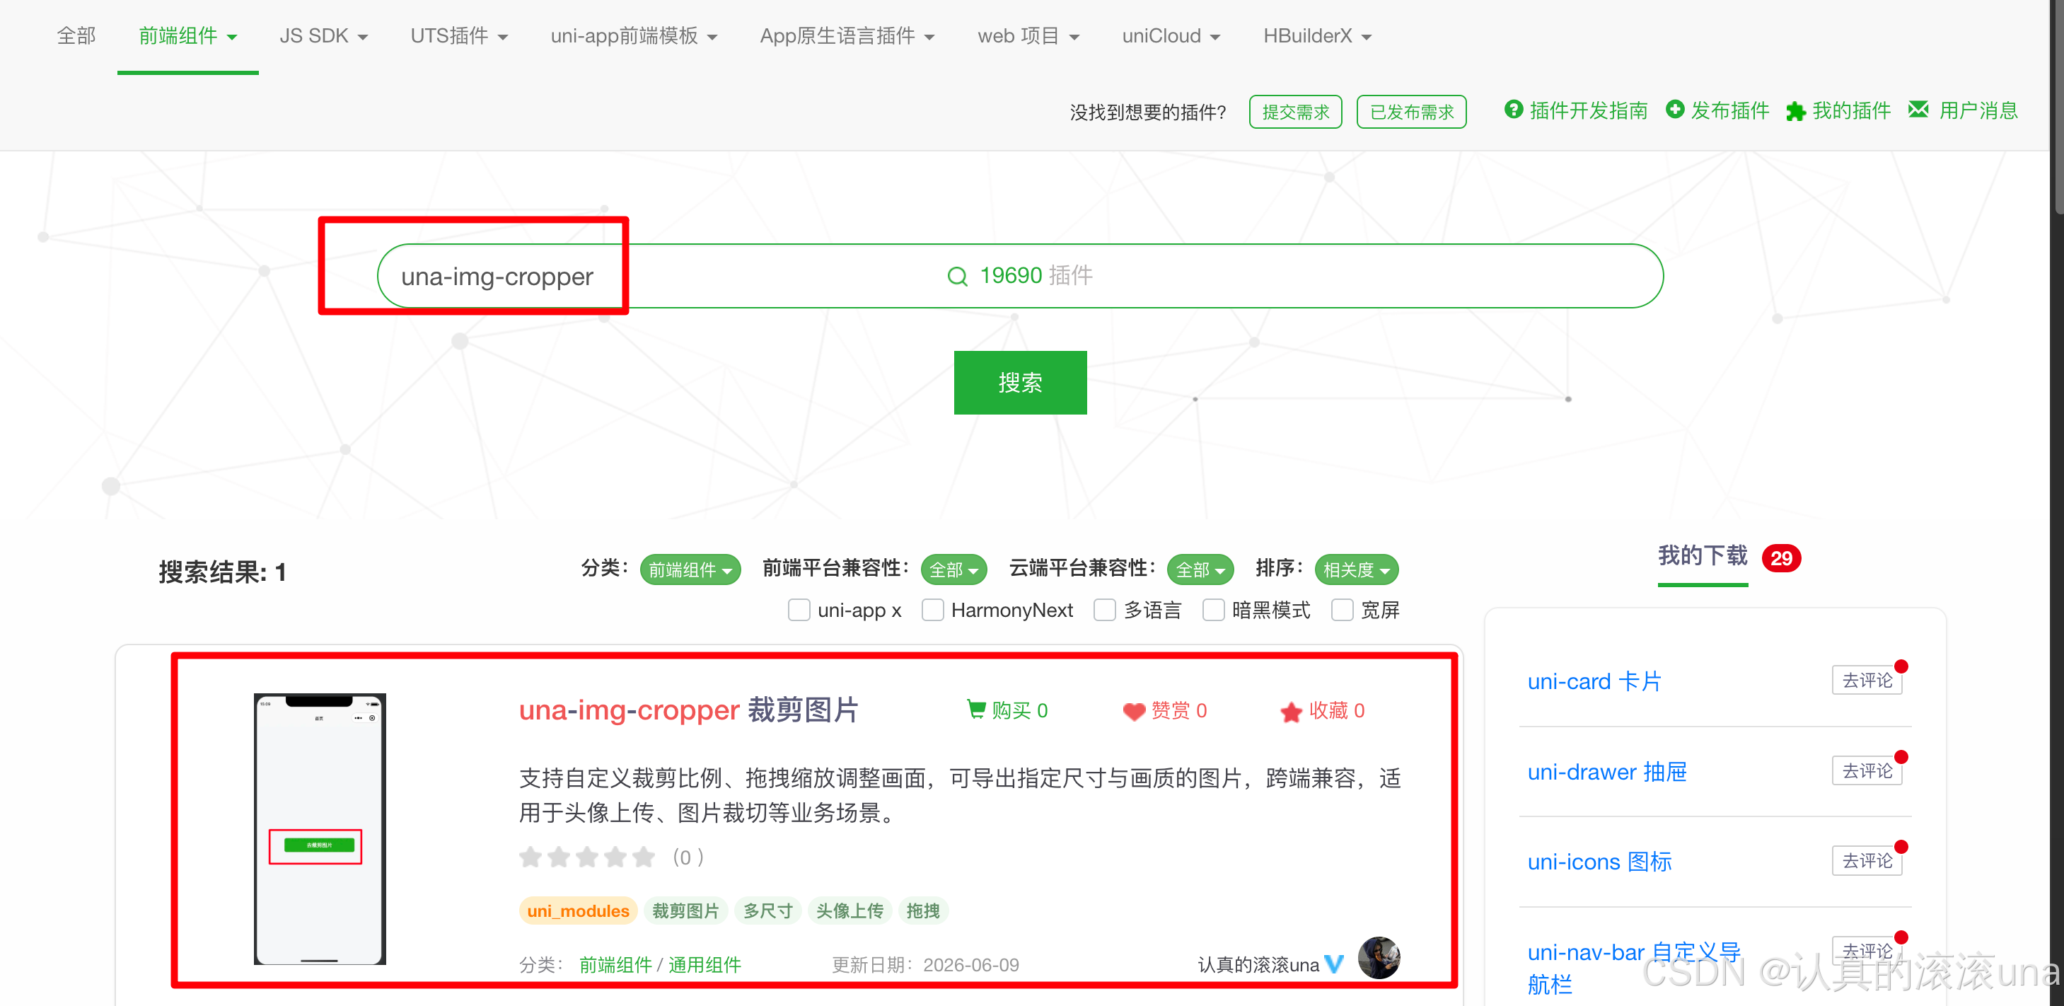Expand the JS SDK menu
This screenshot has width=2064, height=1006.
[x=324, y=36]
